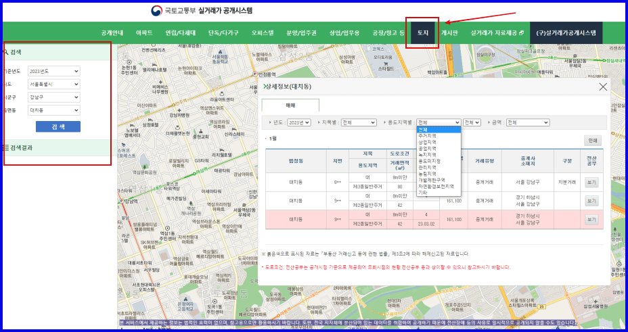Expand the 읍면동 대치동 dropdown
This screenshot has height=332, width=628.
pyautogui.click(x=54, y=110)
